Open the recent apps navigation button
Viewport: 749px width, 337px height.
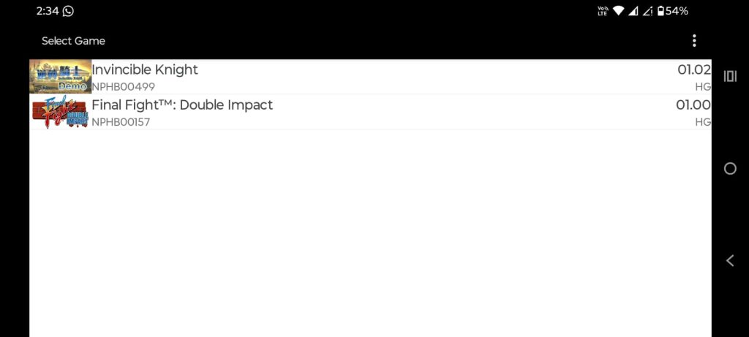tap(729, 76)
